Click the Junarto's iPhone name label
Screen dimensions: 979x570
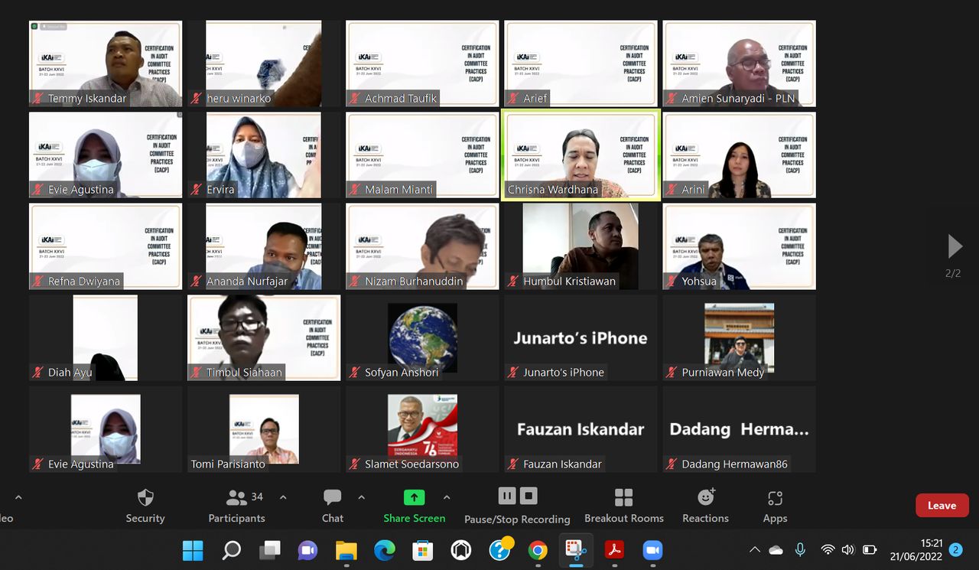point(564,373)
